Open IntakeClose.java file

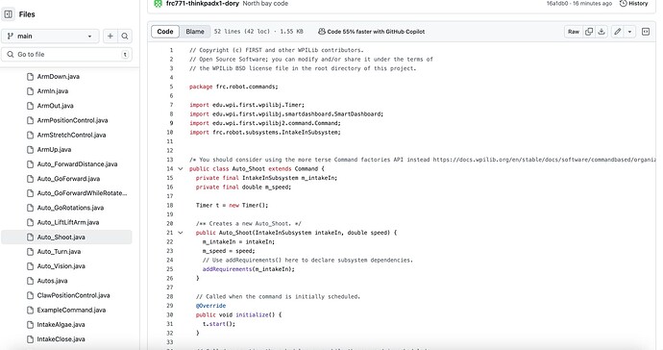[x=61, y=339]
